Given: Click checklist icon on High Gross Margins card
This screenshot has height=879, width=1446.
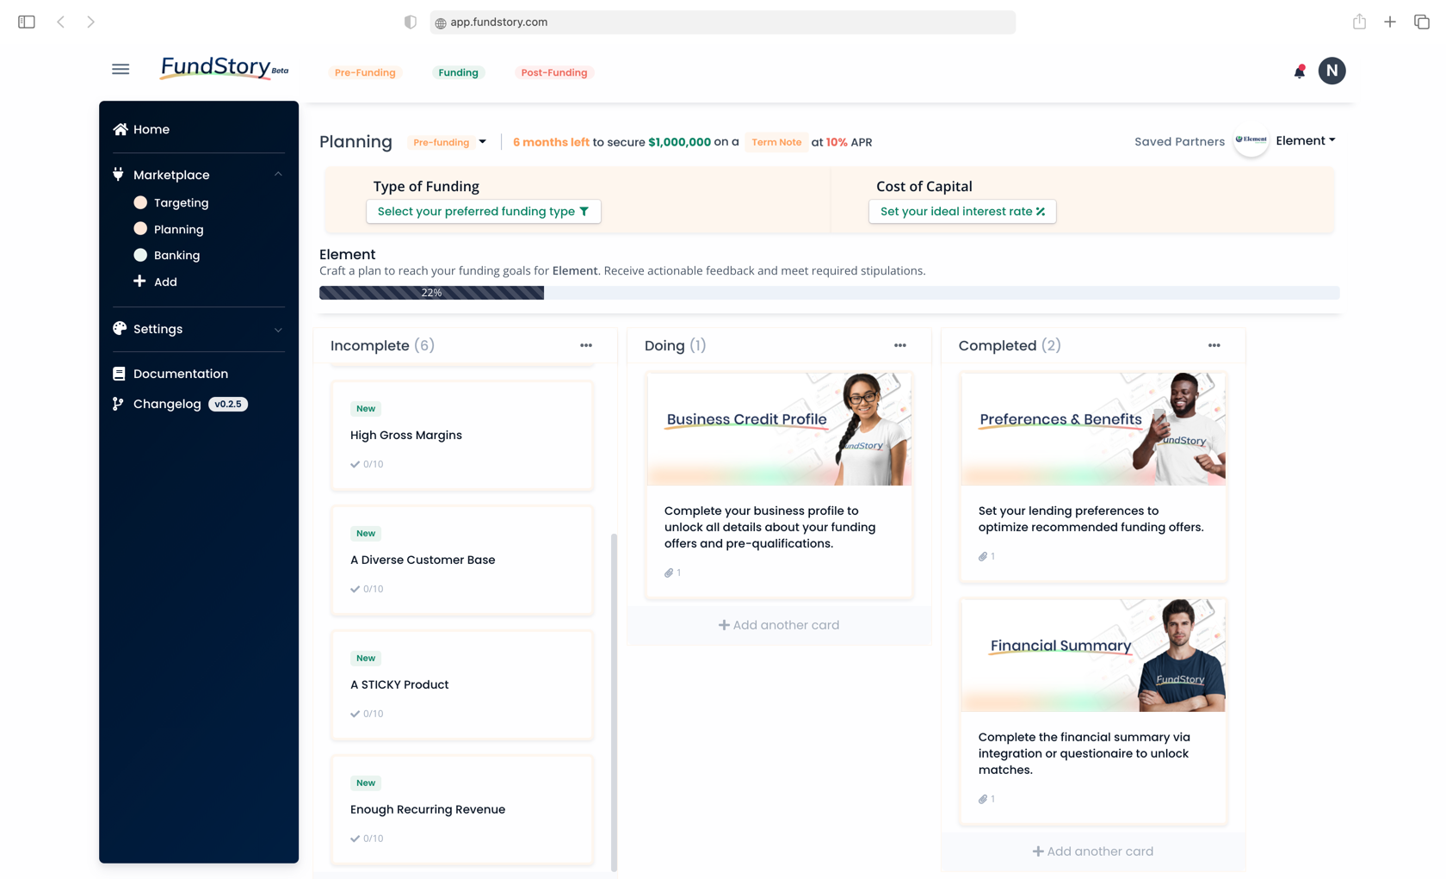Looking at the screenshot, I should (x=355, y=464).
